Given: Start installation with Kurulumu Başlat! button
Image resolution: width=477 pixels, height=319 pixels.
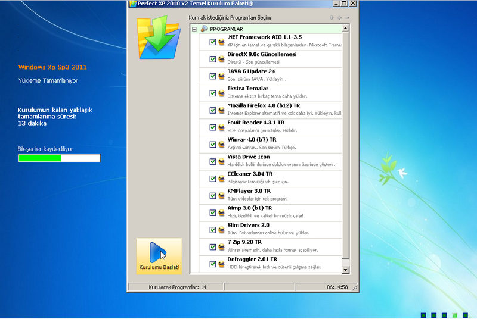Looking at the screenshot, I should tap(159, 256).
